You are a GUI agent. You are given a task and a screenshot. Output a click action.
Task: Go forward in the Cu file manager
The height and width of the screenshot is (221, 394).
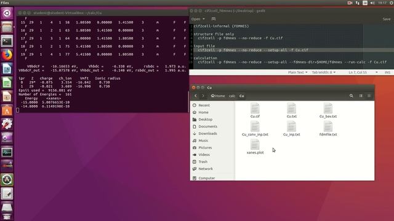tap(203, 96)
